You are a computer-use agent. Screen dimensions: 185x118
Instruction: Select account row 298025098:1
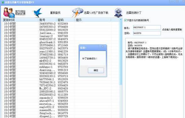[61, 91]
